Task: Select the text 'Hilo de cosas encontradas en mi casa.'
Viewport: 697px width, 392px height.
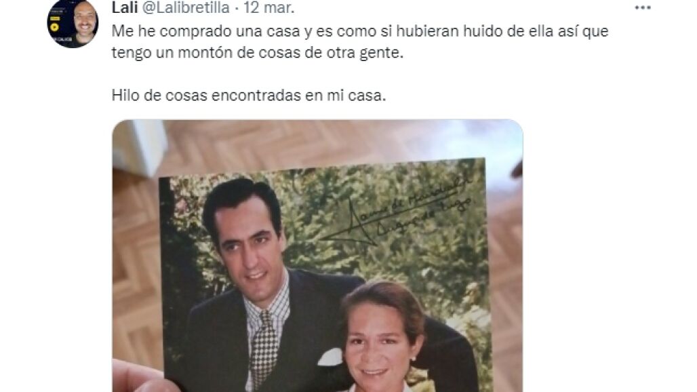Action: [x=249, y=95]
